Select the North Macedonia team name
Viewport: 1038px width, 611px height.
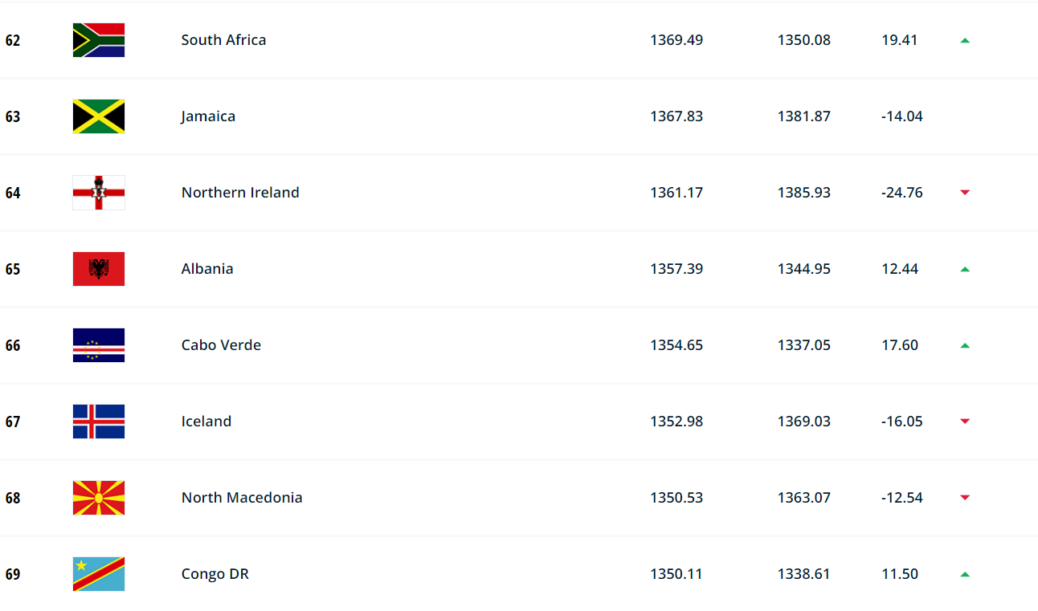click(x=242, y=498)
